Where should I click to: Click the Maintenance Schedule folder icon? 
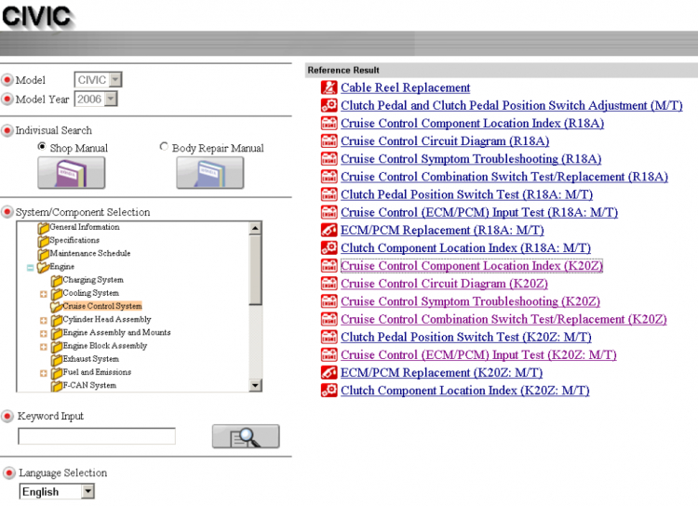(x=44, y=254)
